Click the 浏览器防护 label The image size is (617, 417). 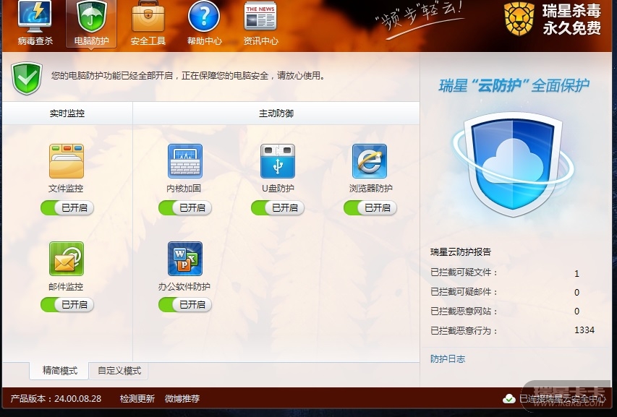point(370,189)
